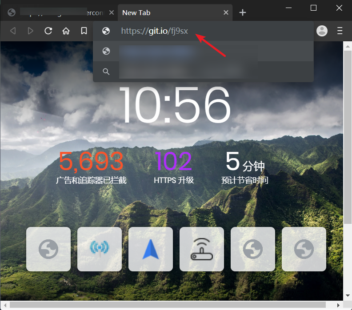Open the wireless signal top-site tile

pyautogui.click(x=100, y=249)
